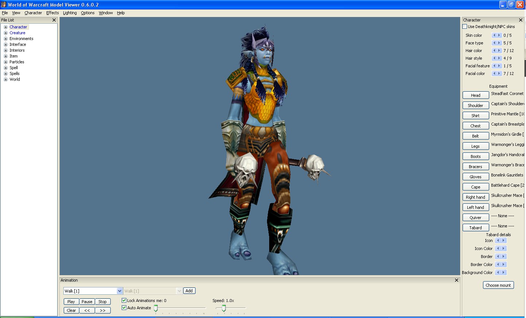Click Facial color right arrow
Viewport: 526px width, 318px height.
pyautogui.click(x=499, y=73)
